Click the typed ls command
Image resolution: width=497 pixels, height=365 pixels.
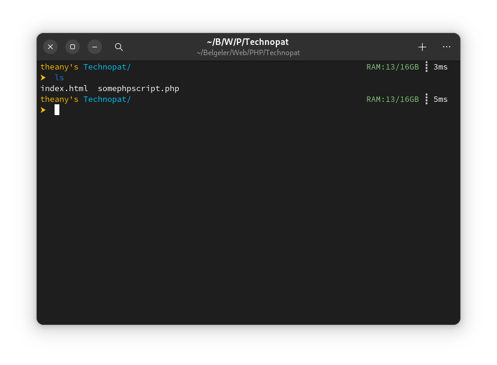pyautogui.click(x=59, y=78)
